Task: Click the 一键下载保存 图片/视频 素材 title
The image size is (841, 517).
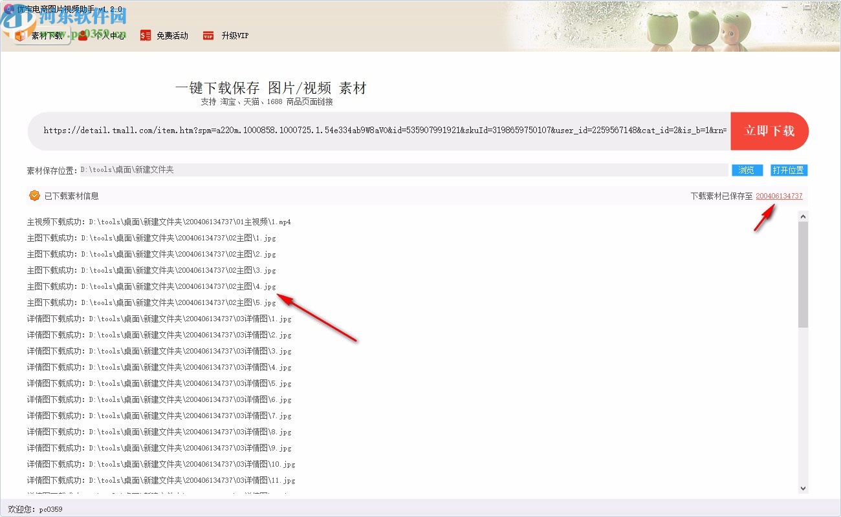Action: click(270, 89)
